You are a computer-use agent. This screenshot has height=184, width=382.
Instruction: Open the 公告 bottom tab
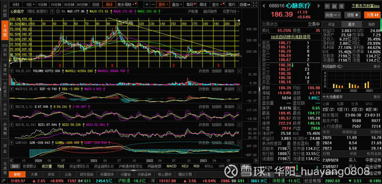pyautogui.click(x=68, y=174)
